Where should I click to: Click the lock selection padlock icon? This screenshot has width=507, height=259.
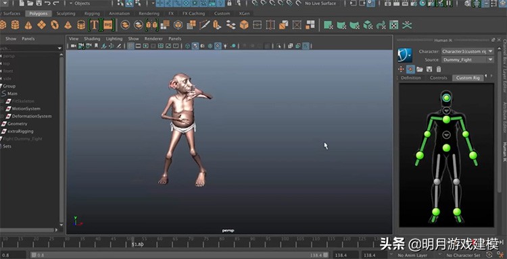(x=229, y=3)
